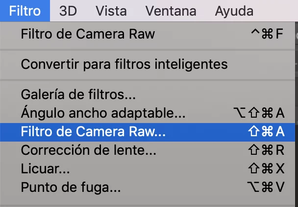298x207 pixels.
Task: Open Galería de filtros...
Action: click(x=148, y=95)
